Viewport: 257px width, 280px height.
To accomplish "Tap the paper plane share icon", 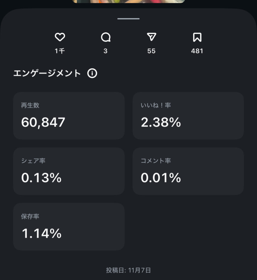I will tap(151, 37).
